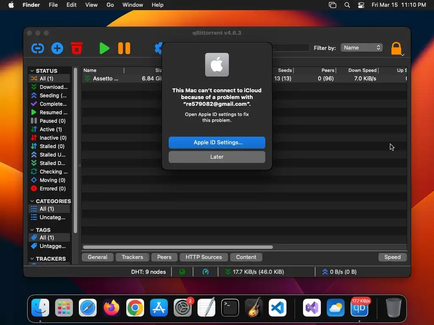The image size is (434, 325).
Task: Click the upload speed 0 B/s status
Action: point(339,272)
